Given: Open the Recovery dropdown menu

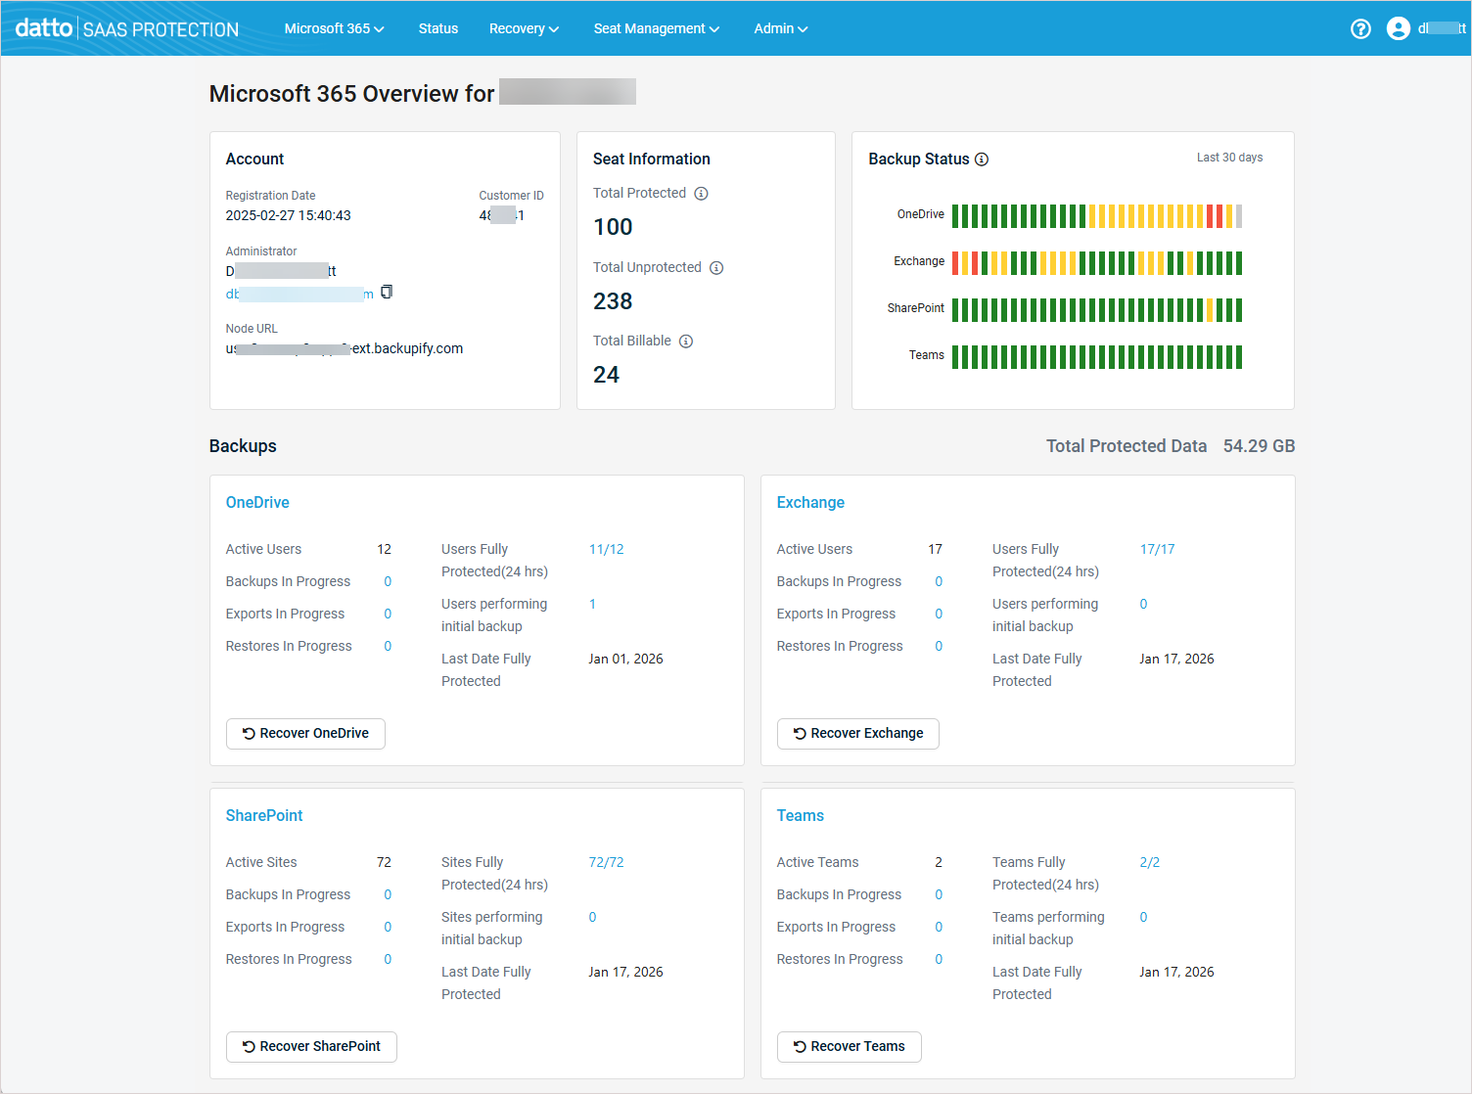Looking at the screenshot, I should [524, 28].
